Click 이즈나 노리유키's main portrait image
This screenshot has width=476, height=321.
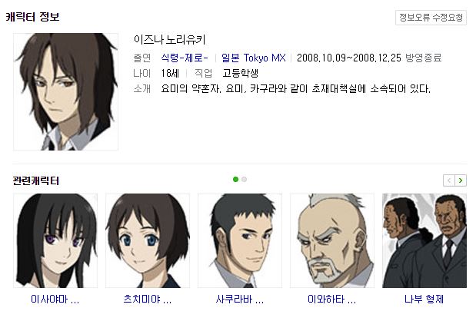click(65, 91)
